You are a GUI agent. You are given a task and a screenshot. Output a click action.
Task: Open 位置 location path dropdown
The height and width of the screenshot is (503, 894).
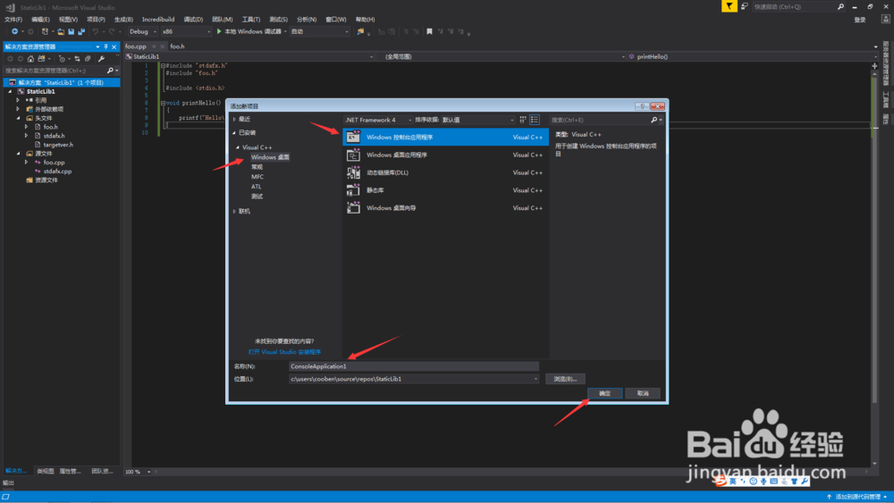click(536, 379)
